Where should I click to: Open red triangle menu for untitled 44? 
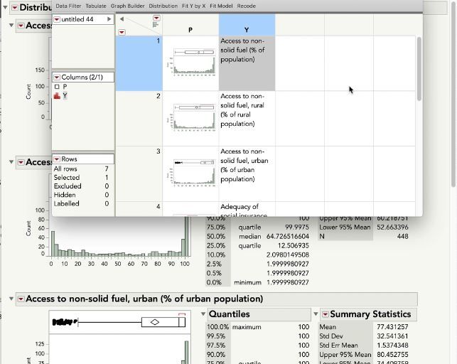(57, 19)
